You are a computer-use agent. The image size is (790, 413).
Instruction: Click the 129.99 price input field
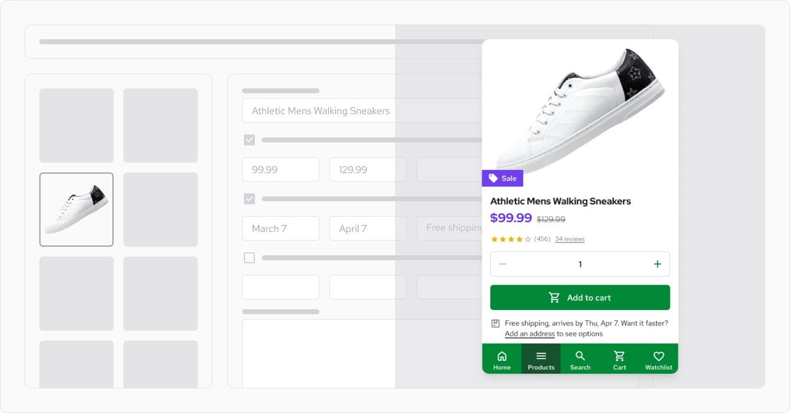[x=368, y=169]
